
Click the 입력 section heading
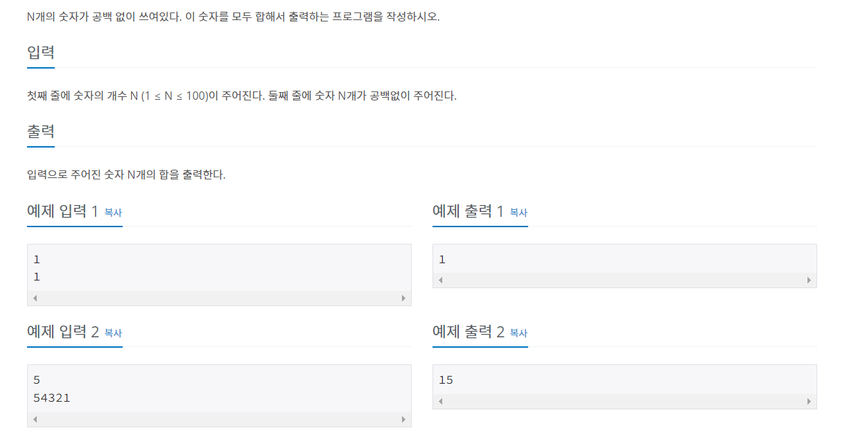point(40,52)
